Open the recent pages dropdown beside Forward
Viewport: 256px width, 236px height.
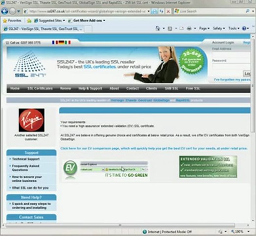pos(19,11)
